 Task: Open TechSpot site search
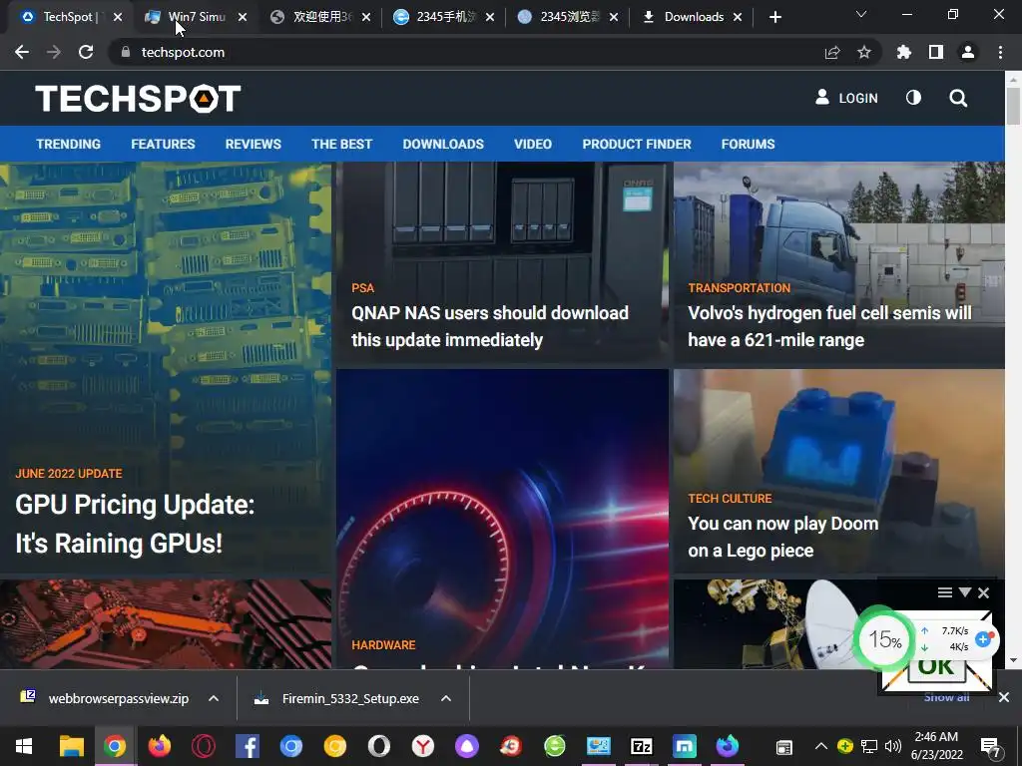pyautogui.click(x=958, y=99)
